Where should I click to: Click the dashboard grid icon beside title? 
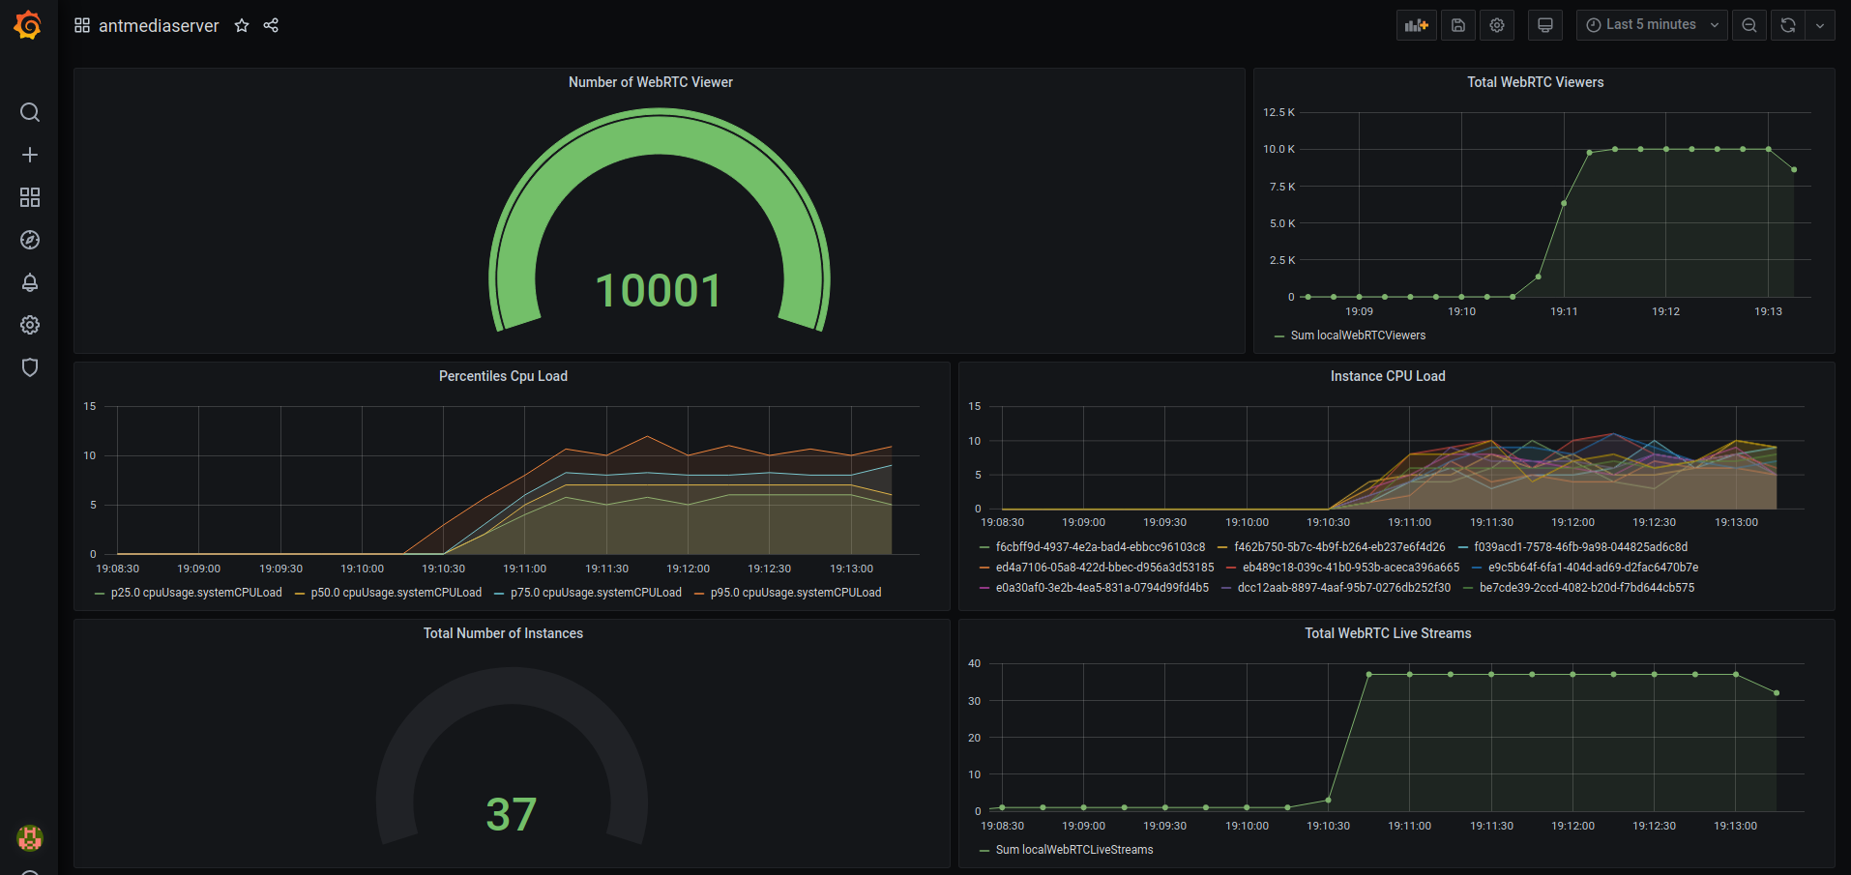82,25
